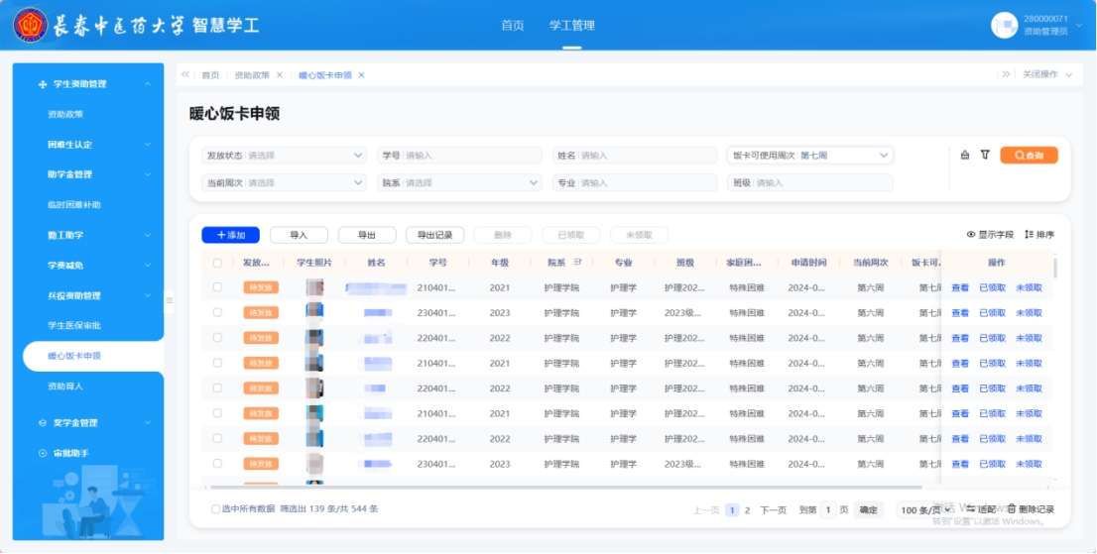Check the third row checkbox
Screen dimensions: 1097x554
217,337
